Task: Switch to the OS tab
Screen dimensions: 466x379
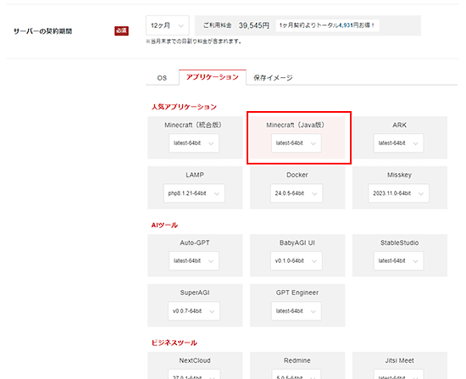Action: [162, 78]
